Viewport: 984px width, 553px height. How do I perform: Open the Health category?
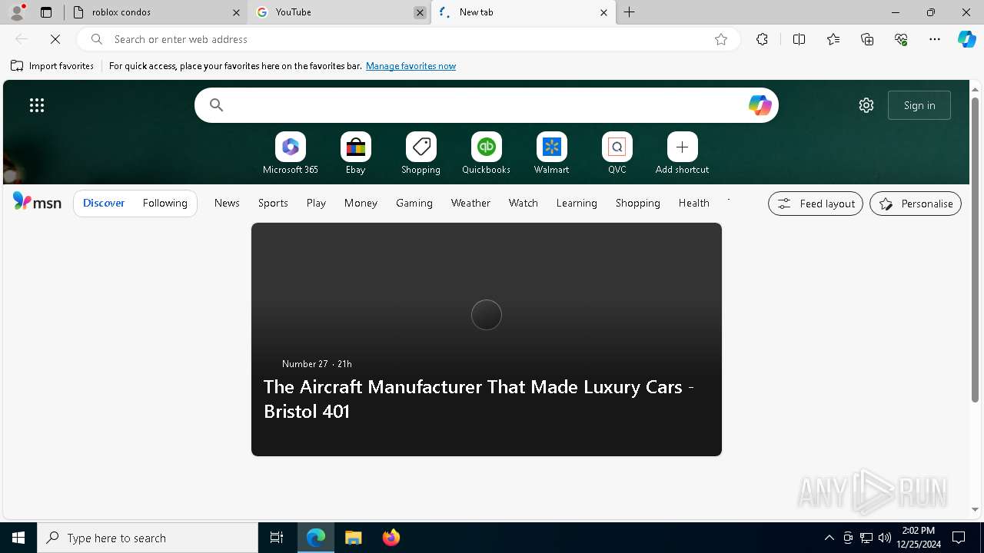tap(694, 203)
